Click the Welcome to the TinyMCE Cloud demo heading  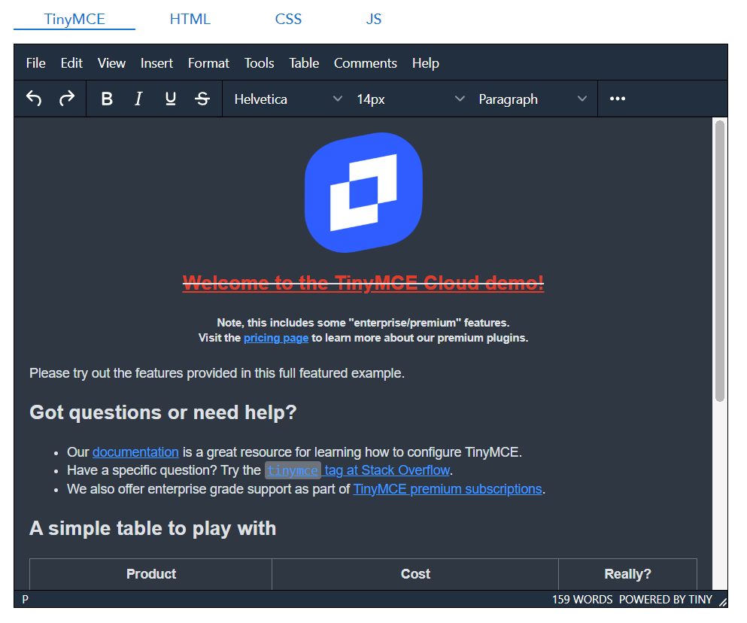pos(363,283)
